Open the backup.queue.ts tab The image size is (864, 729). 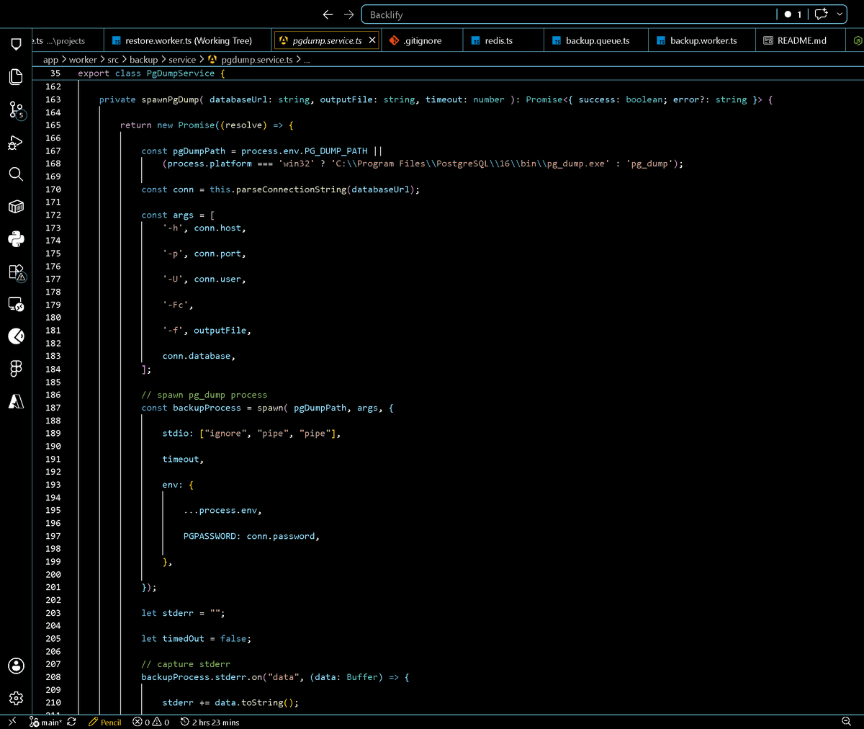597,40
